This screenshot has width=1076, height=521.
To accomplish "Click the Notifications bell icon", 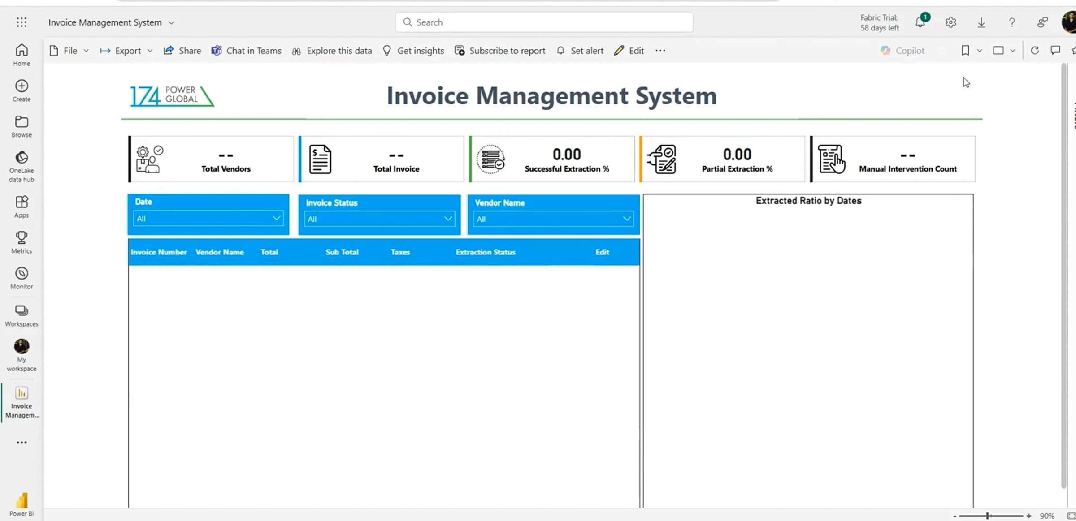I will click(x=920, y=22).
